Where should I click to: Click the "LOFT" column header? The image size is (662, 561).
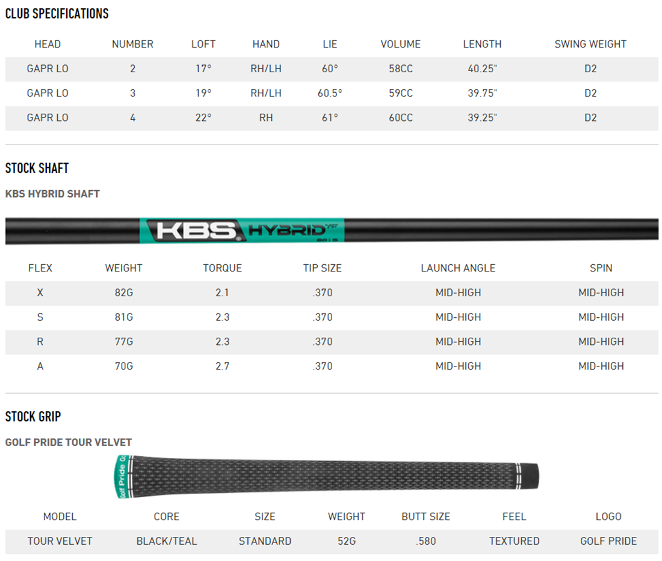coord(203,45)
